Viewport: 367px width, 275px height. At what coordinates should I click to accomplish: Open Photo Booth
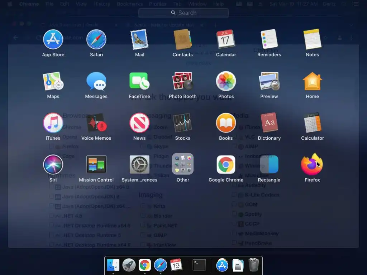(182, 81)
